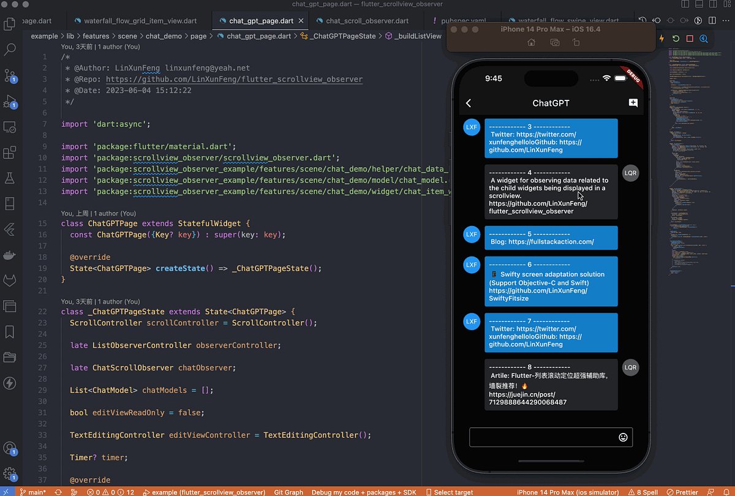Click the Spell checker status item
Image resolution: width=735 pixels, height=496 pixels.
pos(643,492)
